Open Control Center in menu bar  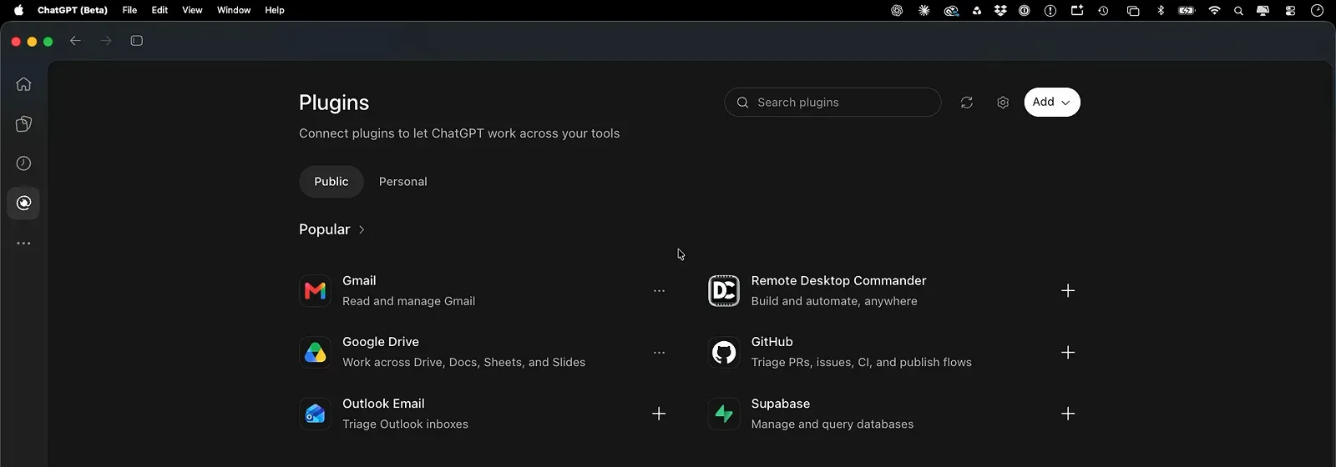pyautogui.click(x=1290, y=11)
